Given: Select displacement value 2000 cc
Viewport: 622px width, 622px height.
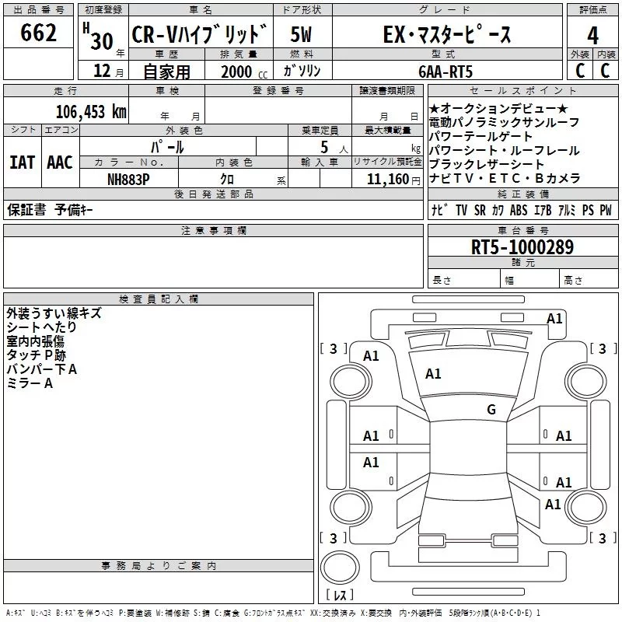Looking at the screenshot, I should click(x=244, y=72).
